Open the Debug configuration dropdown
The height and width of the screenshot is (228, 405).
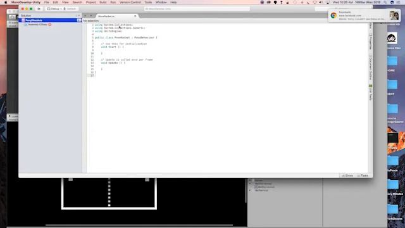(x=53, y=9)
